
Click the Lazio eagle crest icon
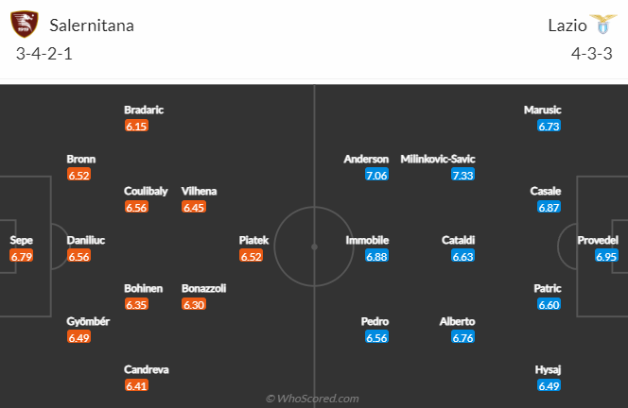click(603, 24)
